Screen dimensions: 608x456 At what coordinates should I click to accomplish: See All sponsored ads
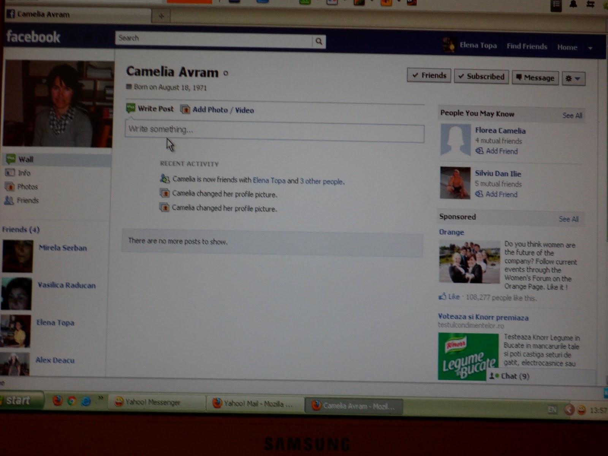(568, 219)
